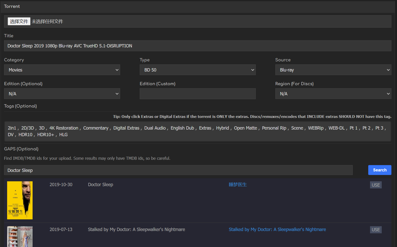The image size is (397, 247).
Task: Click the choose file (选择文件) button
Action: coord(19,21)
